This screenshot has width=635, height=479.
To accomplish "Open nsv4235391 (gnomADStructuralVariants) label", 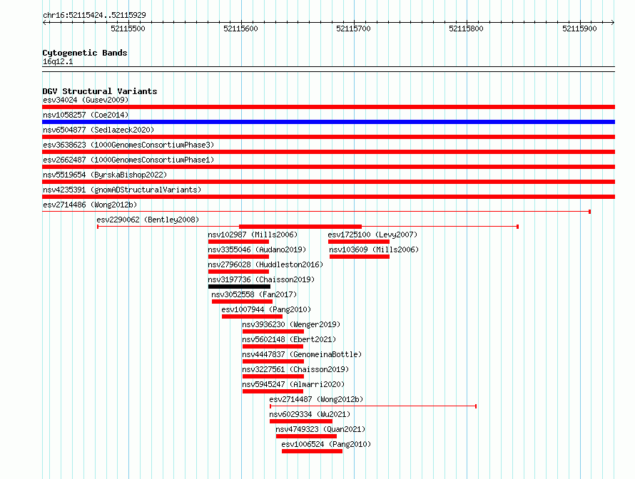I will [122, 190].
